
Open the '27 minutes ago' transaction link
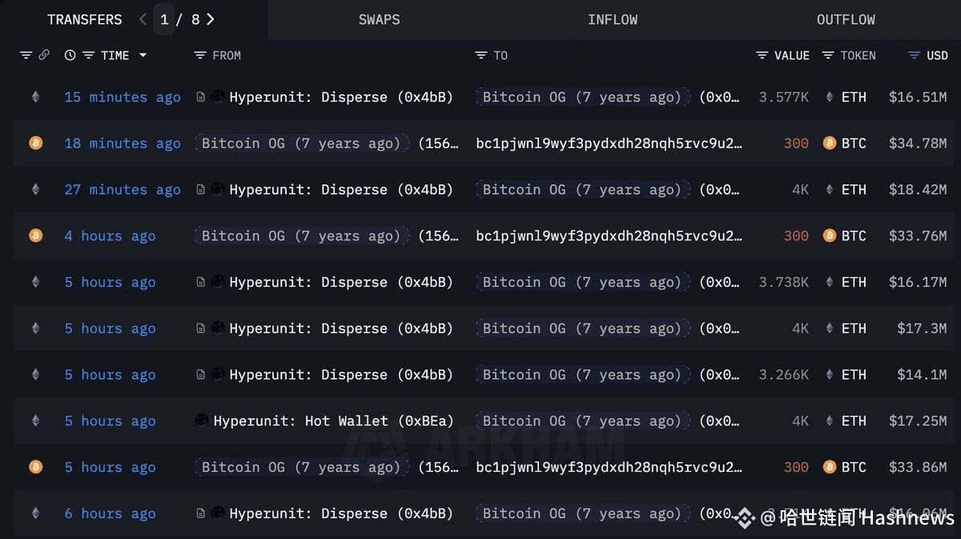click(x=123, y=190)
